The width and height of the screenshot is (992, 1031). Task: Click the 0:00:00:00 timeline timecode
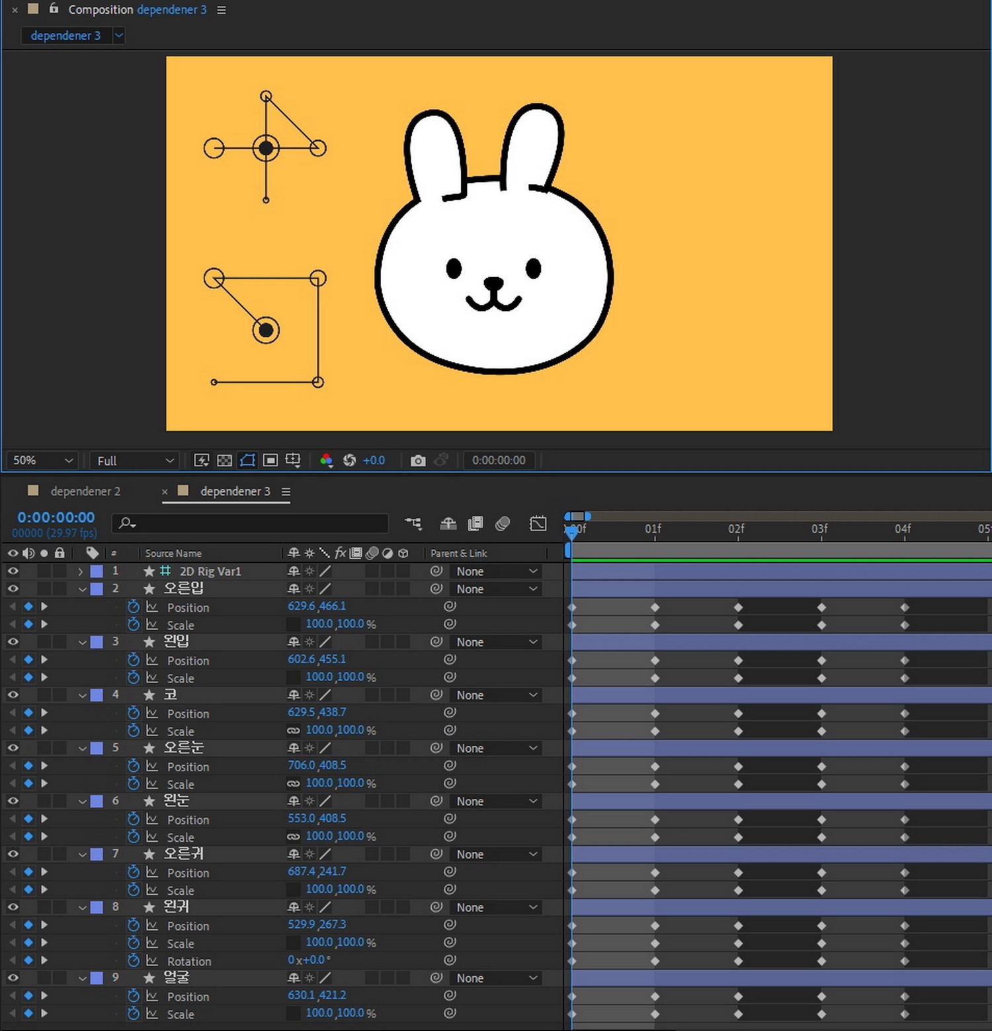[56, 518]
